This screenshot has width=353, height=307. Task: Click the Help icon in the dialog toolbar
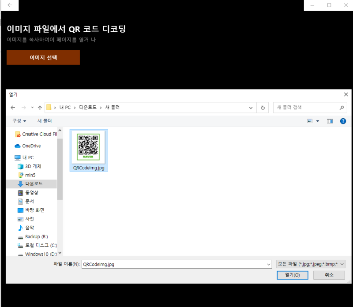pyautogui.click(x=343, y=121)
